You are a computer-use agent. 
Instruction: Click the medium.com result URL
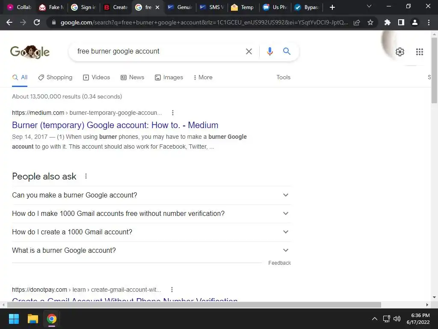click(87, 113)
